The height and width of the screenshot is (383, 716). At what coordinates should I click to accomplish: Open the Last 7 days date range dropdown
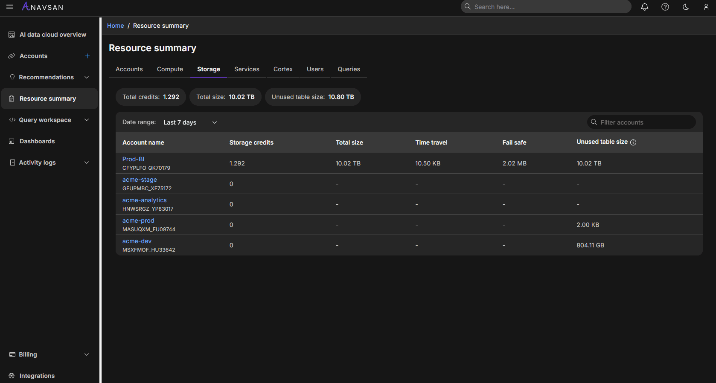tap(190, 122)
